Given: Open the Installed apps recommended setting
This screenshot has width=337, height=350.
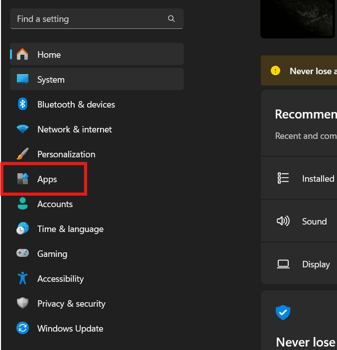Looking at the screenshot, I should pos(299,178).
